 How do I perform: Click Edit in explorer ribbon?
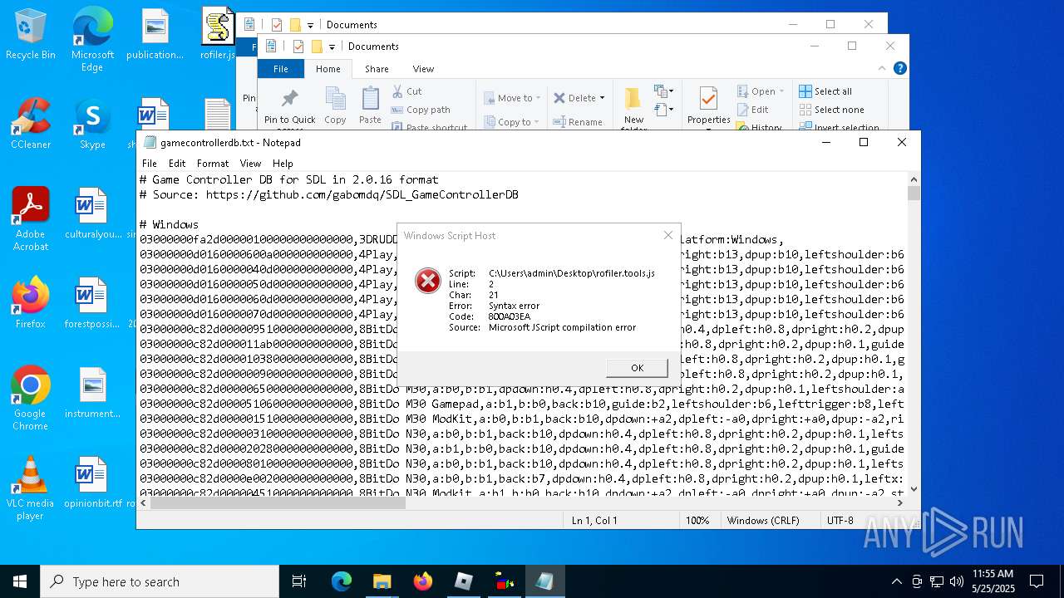click(x=752, y=110)
